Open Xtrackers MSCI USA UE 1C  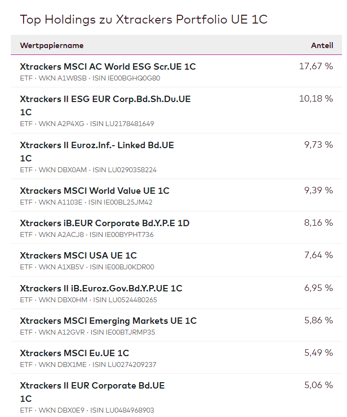tap(79, 256)
